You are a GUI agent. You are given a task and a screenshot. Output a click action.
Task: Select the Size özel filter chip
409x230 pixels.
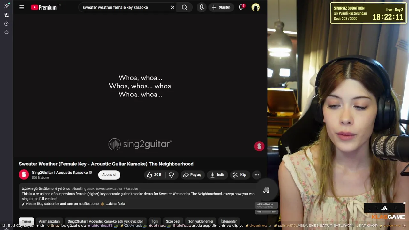click(x=173, y=221)
